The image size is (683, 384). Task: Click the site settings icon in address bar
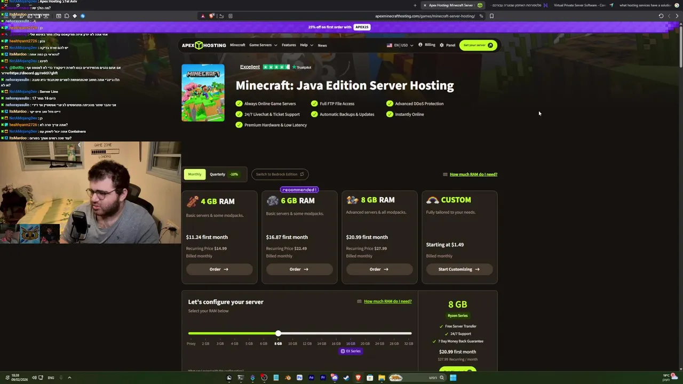(481, 16)
